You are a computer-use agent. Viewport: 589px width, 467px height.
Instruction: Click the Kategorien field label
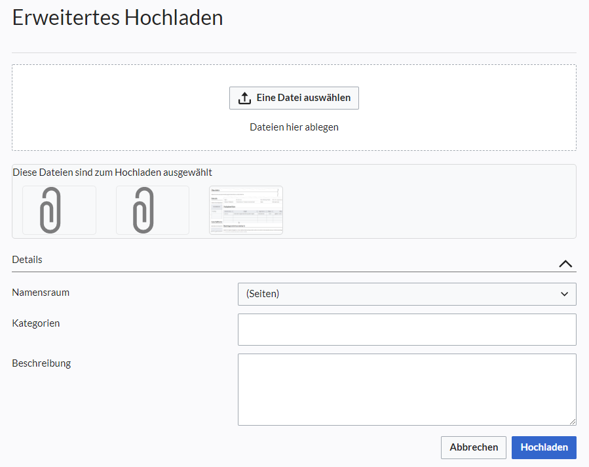(x=36, y=323)
